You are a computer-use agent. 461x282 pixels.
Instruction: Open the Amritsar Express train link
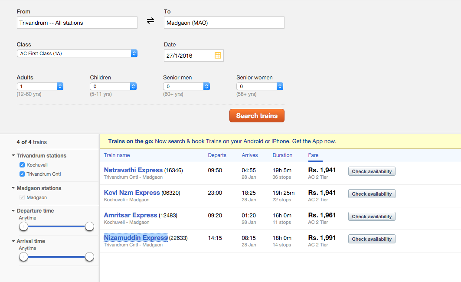point(130,215)
